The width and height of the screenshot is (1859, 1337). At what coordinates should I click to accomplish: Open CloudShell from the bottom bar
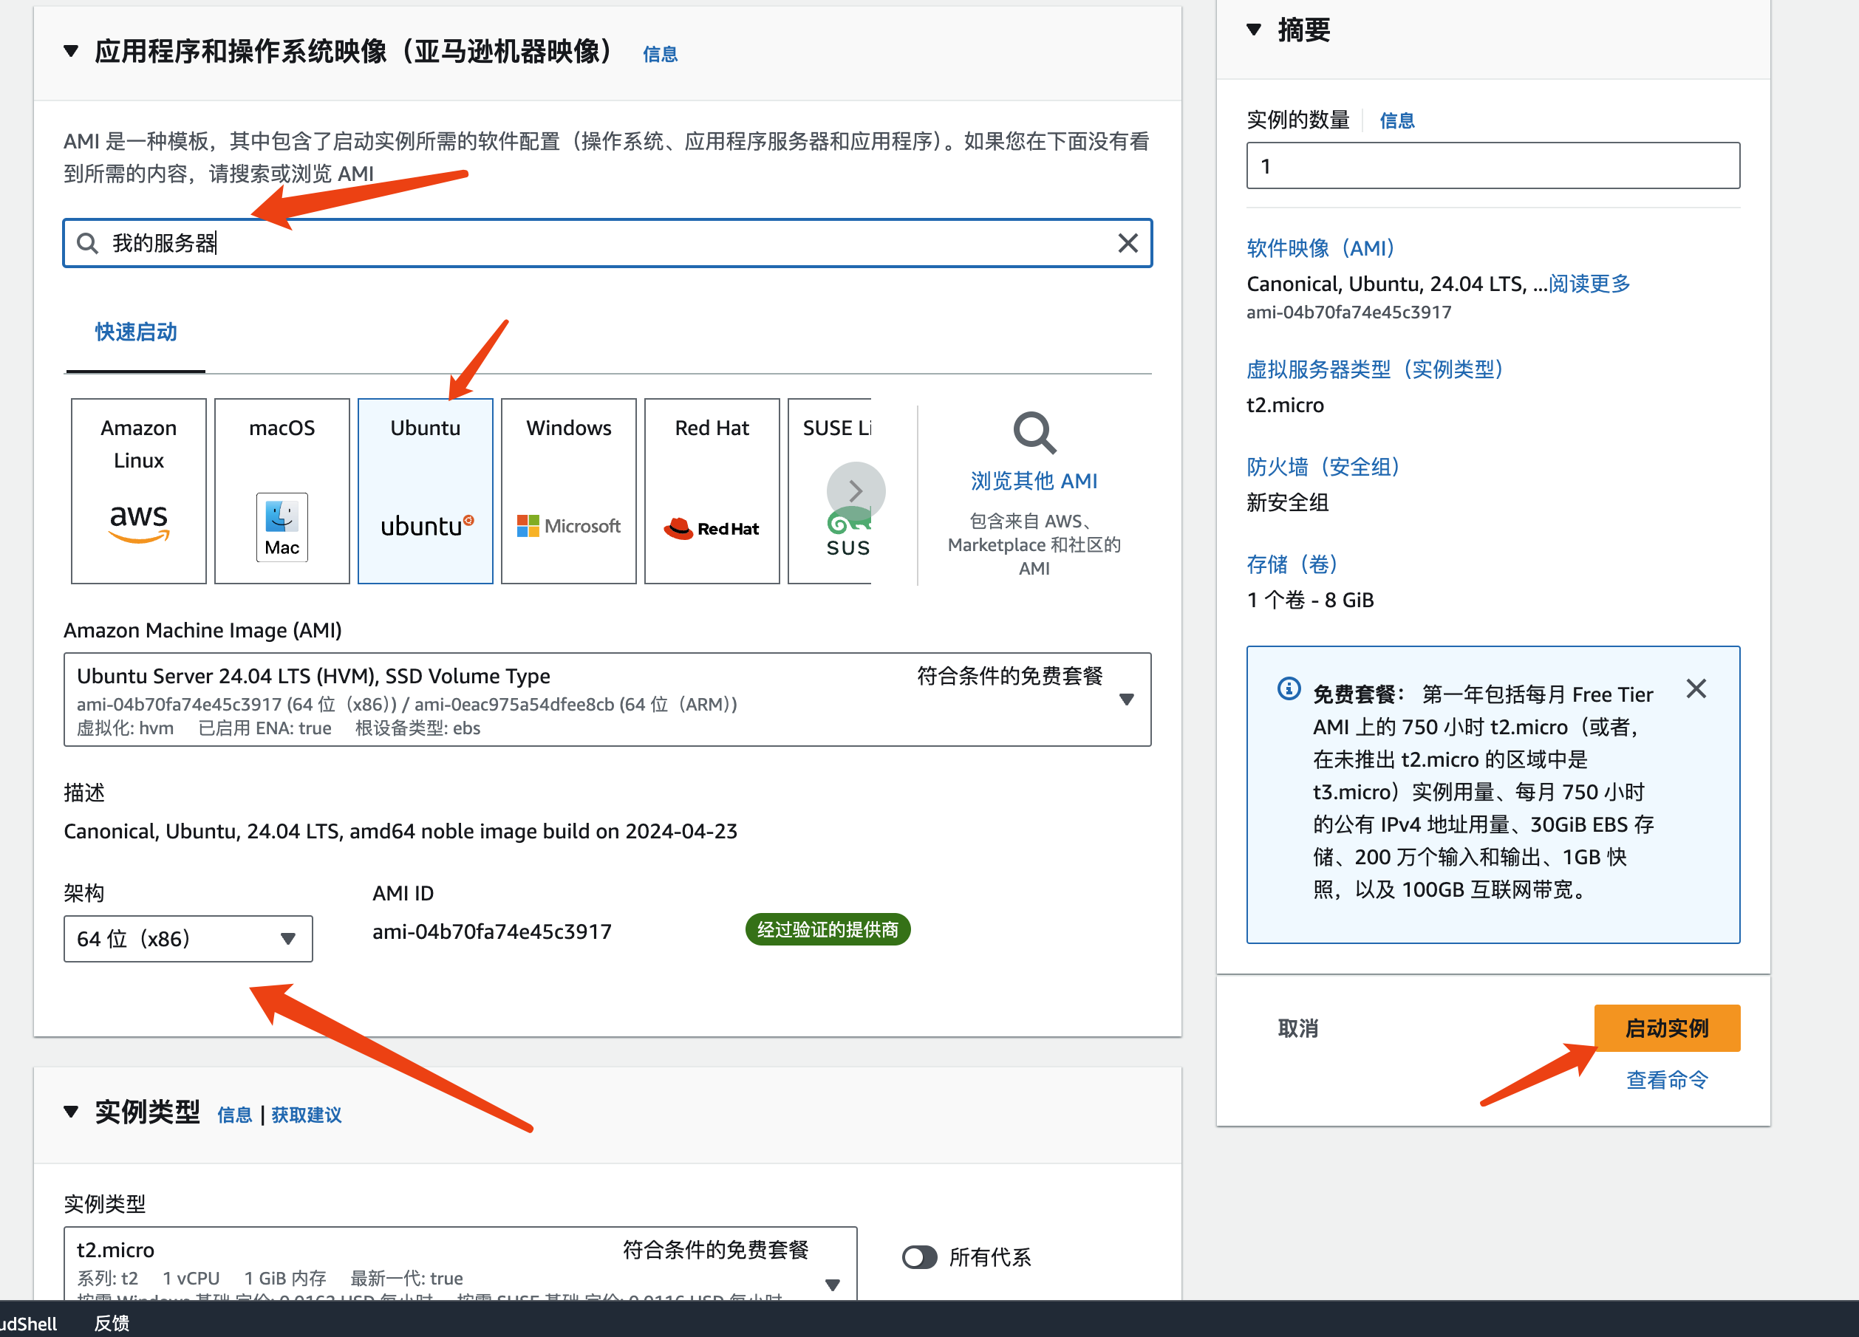[28, 1323]
